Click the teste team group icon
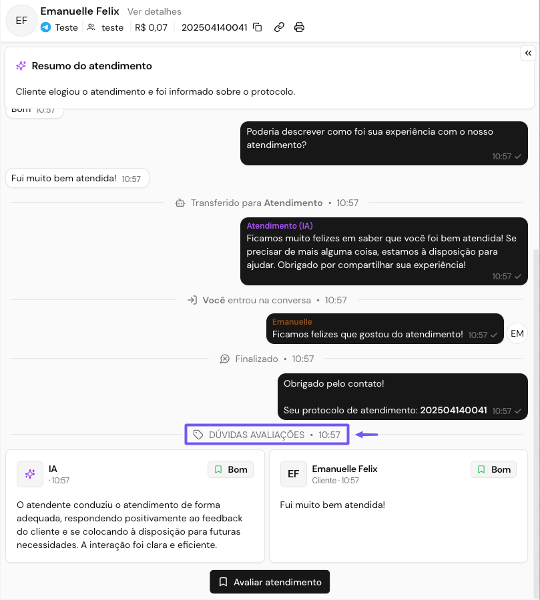Screen dimensions: 540x600 92,27
